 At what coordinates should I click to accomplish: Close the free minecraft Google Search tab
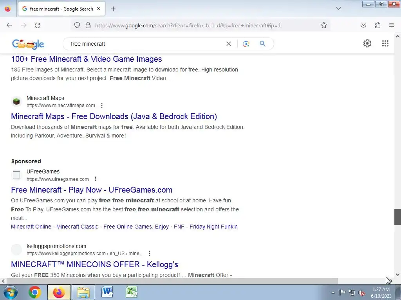[x=98, y=9]
